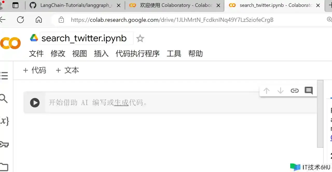The image size is (332, 172).
Task: Switch to search_twitter.ipynb browser tab
Action: tap(274, 5)
